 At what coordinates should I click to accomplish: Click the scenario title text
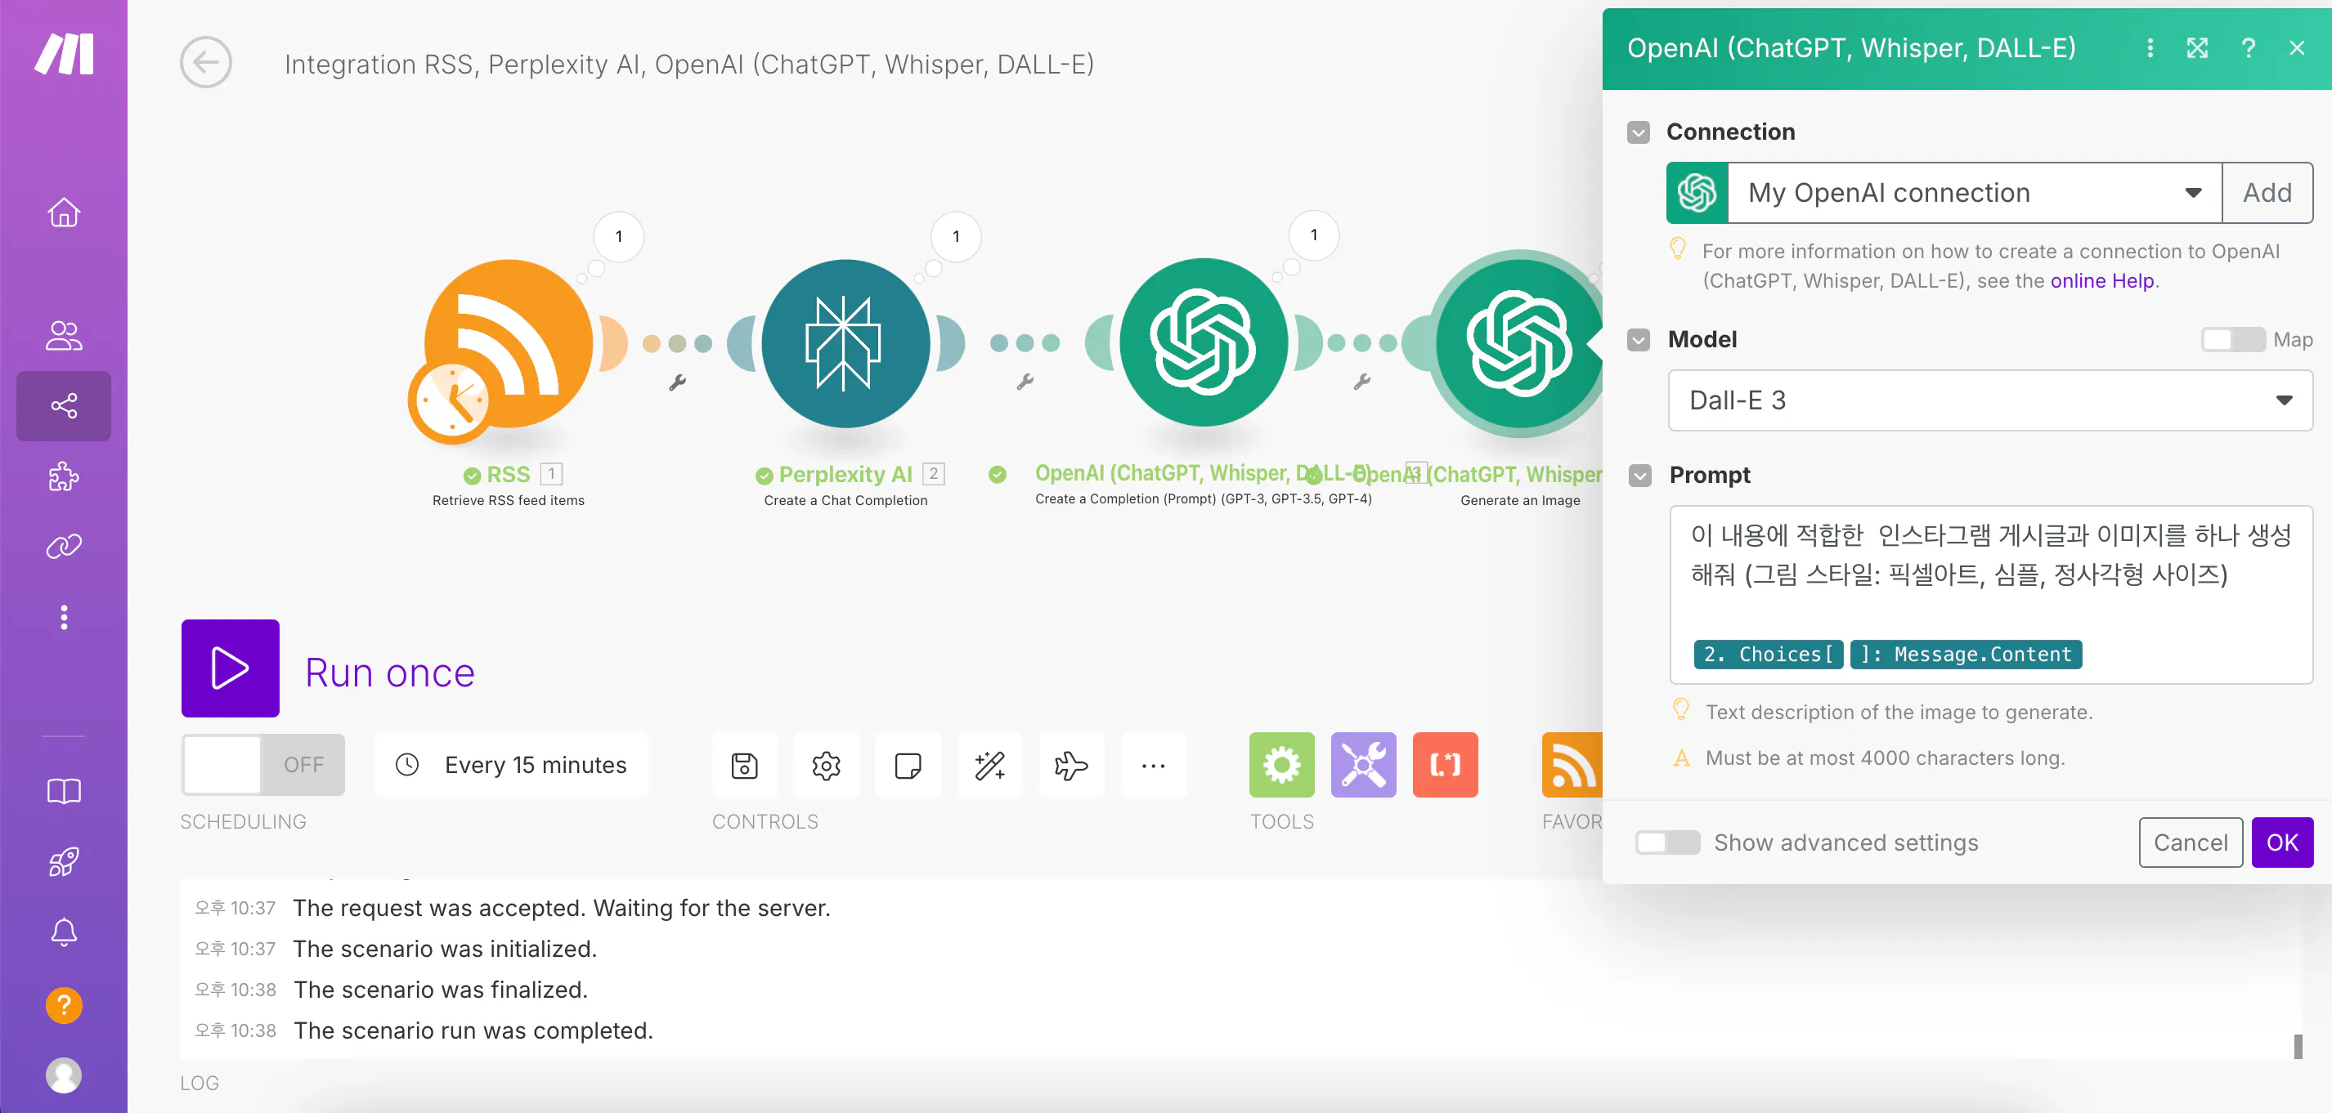(x=689, y=65)
